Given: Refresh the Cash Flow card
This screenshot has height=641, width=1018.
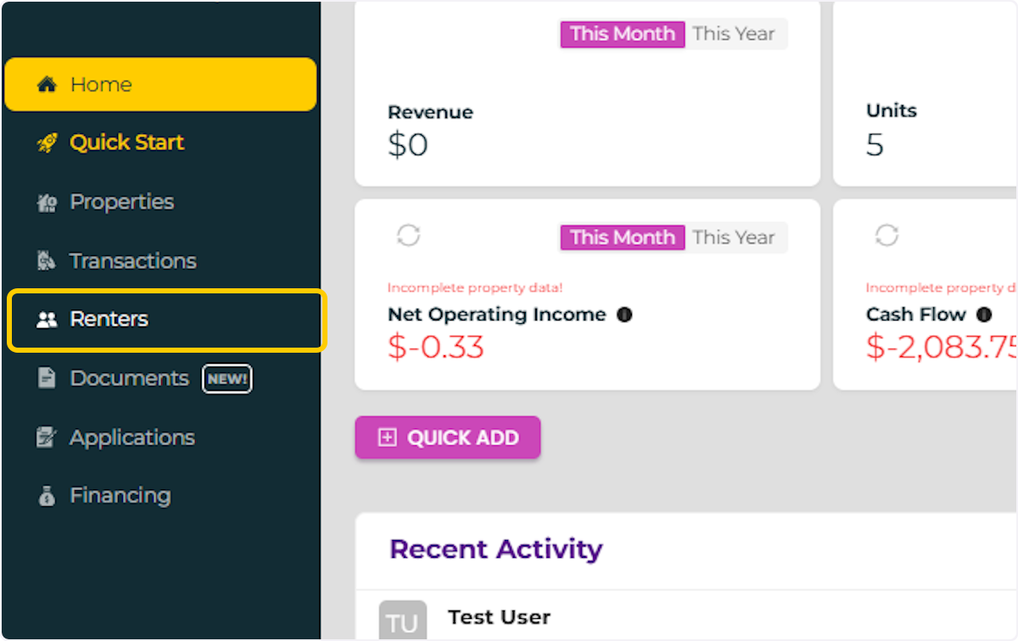Looking at the screenshot, I should pyautogui.click(x=887, y=236).
